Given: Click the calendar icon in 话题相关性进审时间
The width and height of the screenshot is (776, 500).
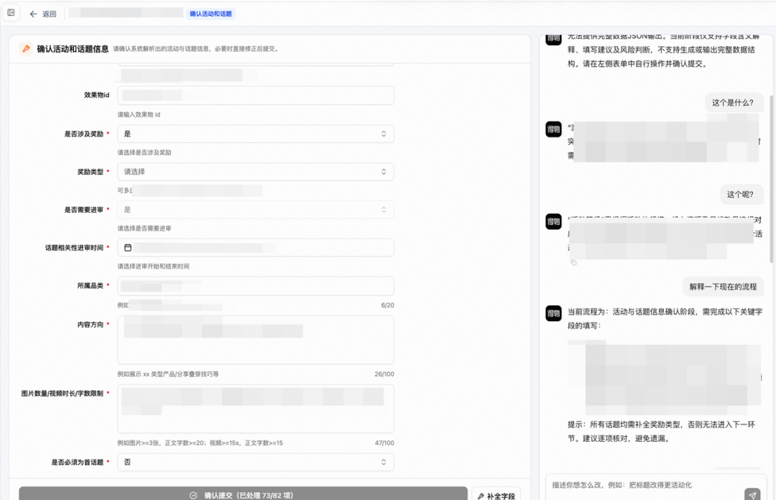Looking at the screenshot, I should (x=128, y=248).
